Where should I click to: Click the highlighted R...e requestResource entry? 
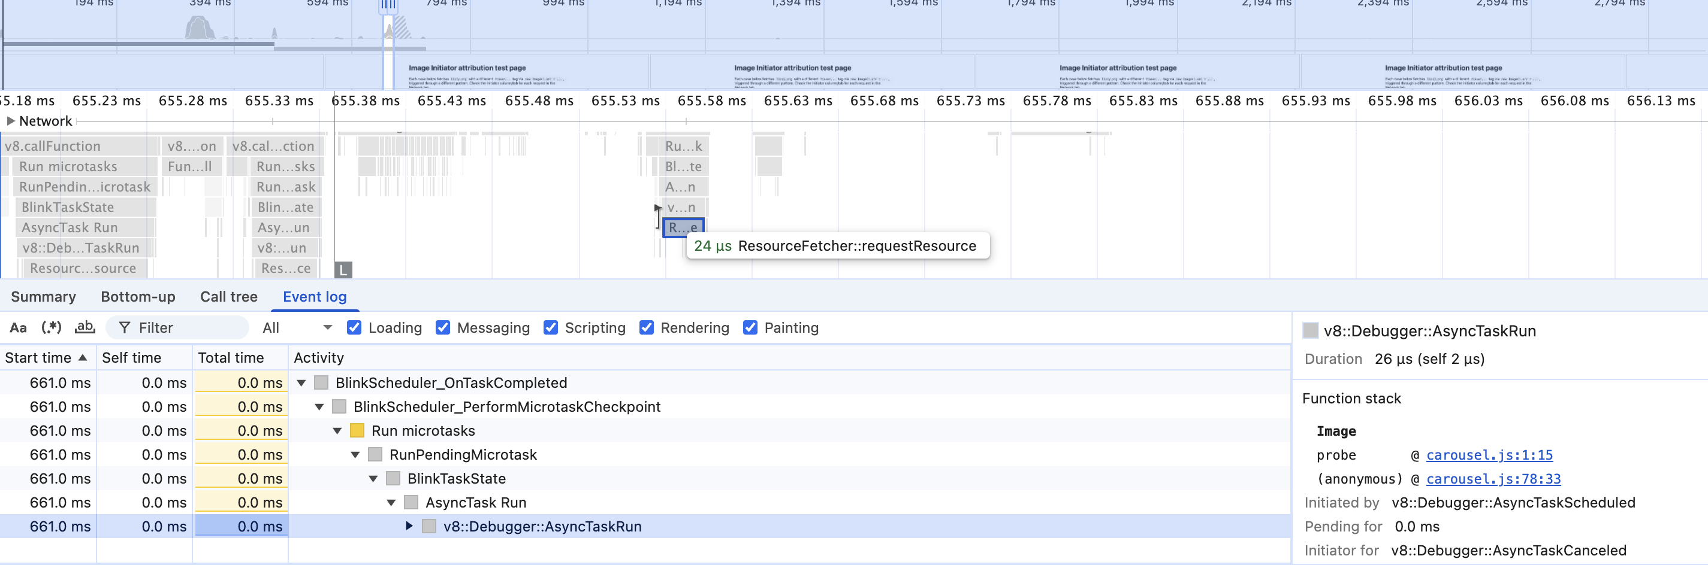(x=683, y=228)
